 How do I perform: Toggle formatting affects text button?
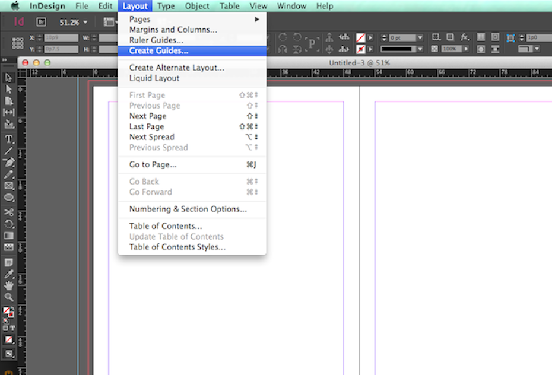pos(12,327)
